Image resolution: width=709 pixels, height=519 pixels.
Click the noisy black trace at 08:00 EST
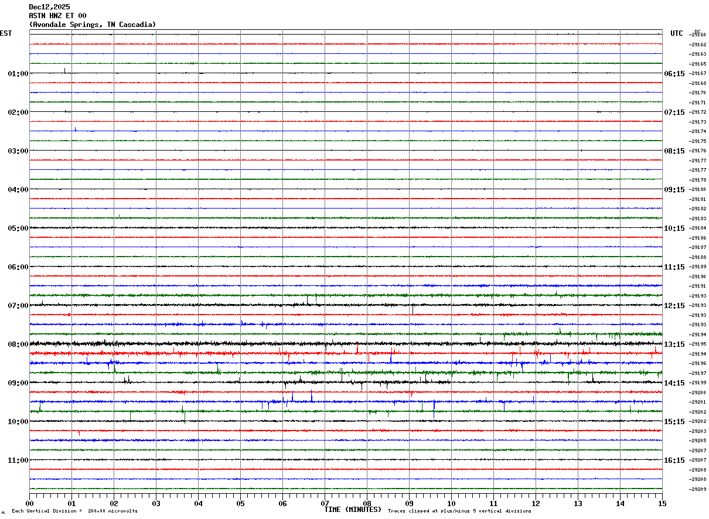(x=346, y=344)
